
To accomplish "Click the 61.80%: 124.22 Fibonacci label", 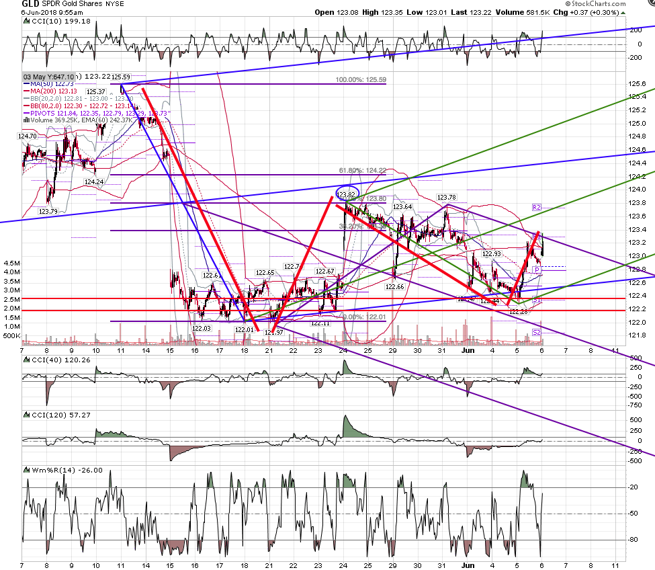I will (363, 171).
